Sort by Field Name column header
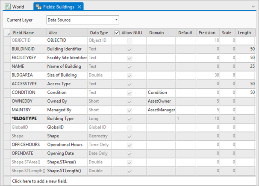259x186 pixels. click(x=24, y=32)
